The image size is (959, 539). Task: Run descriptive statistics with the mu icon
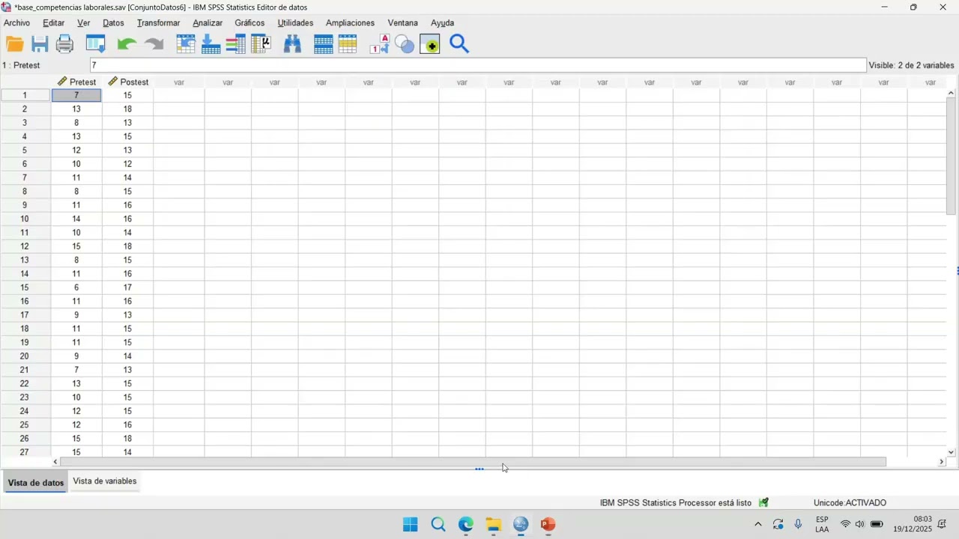coord(261,44)
